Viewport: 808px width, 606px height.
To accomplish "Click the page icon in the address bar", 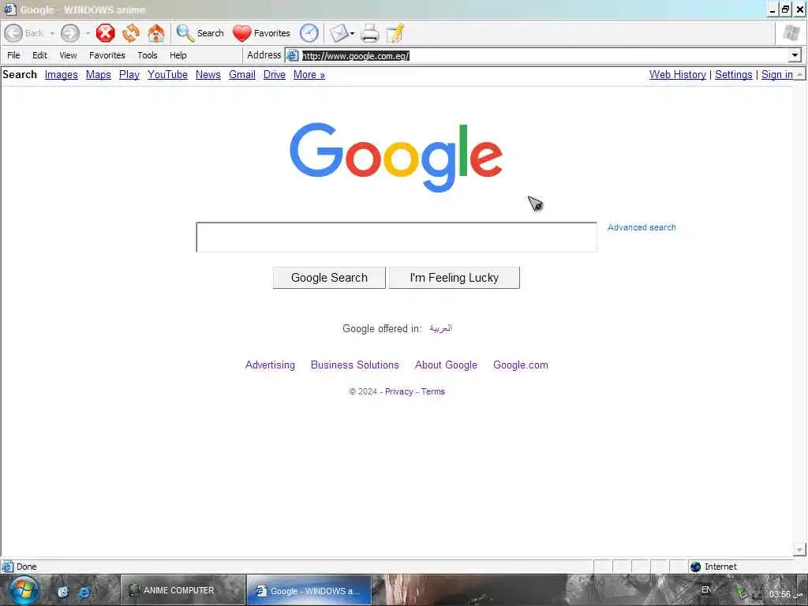I will (x=293, y=56).
